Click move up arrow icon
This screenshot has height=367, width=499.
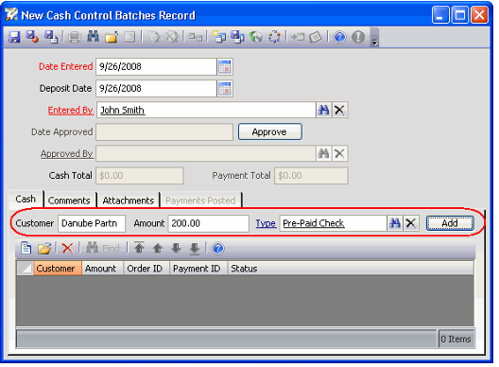158,248
